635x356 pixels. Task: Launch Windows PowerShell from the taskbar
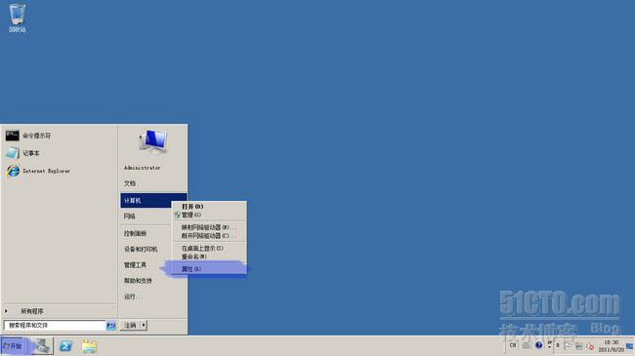coord(65,346)
